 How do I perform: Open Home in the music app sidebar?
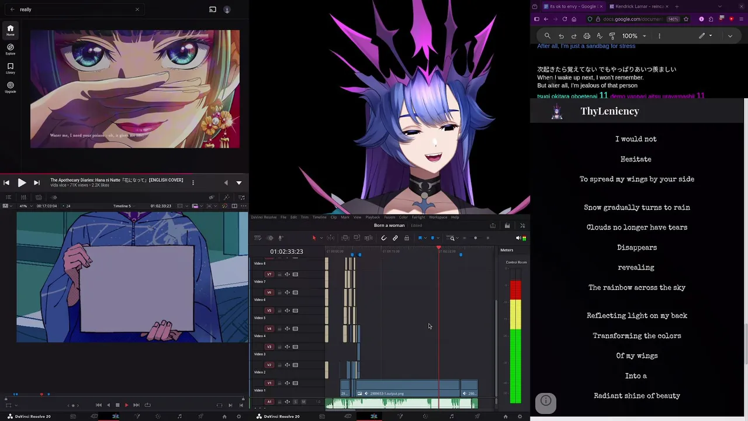coord(10,30)
